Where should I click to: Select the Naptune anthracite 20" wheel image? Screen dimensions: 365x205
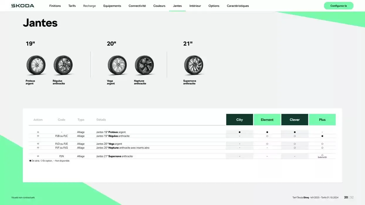pos(144,65)
